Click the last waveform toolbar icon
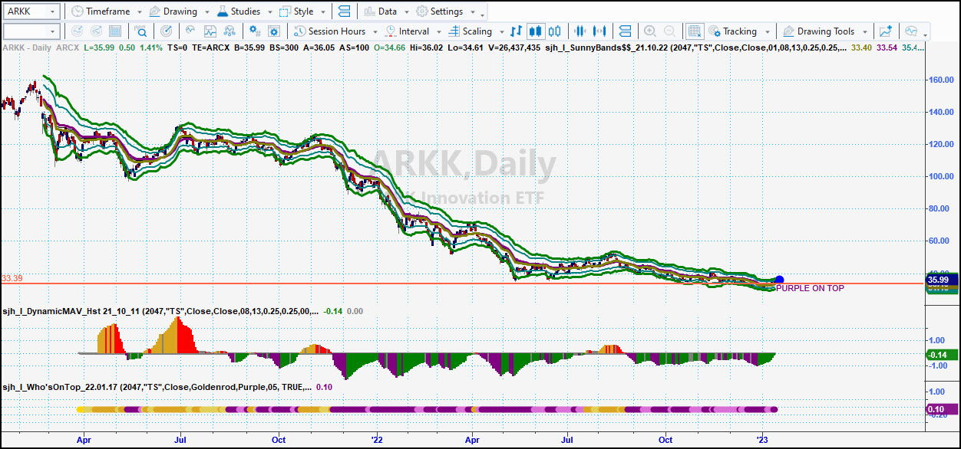This screenshot has height=449, width=961. (x=911, y=31)
